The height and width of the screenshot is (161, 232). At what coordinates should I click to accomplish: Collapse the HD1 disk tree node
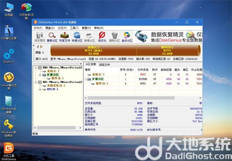pyautogui.click(x=36, y=82)
